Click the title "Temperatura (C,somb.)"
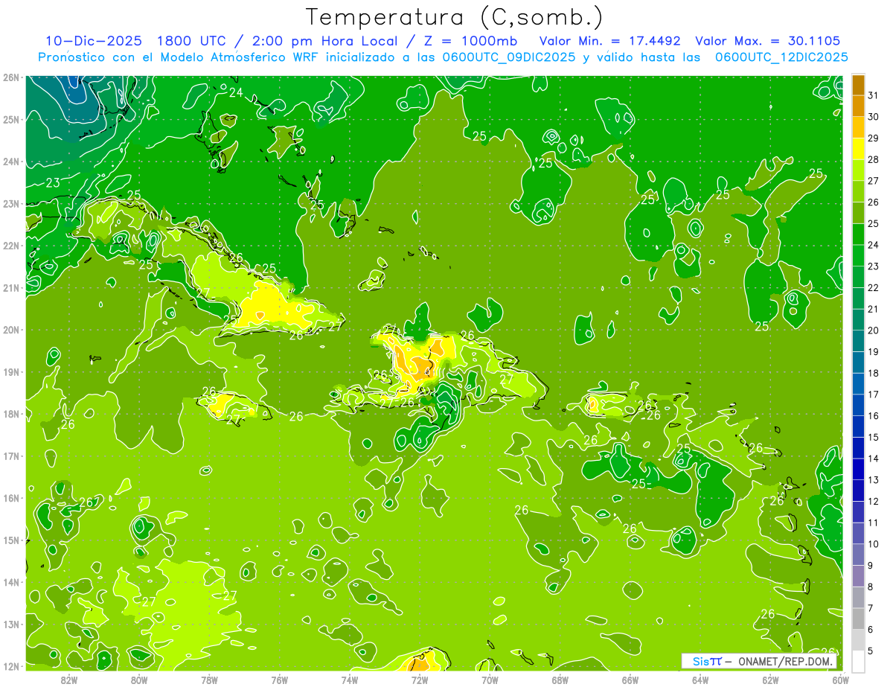Image resolution: width=893 pixels, height=690 pixels. (x=455, y=17)
